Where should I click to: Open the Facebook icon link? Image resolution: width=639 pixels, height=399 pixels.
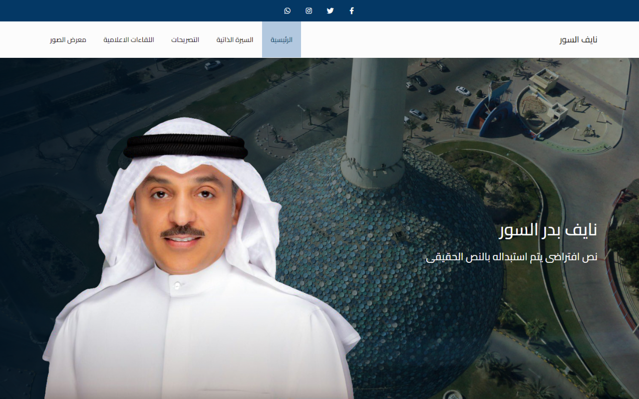click(x=351, y=10)
